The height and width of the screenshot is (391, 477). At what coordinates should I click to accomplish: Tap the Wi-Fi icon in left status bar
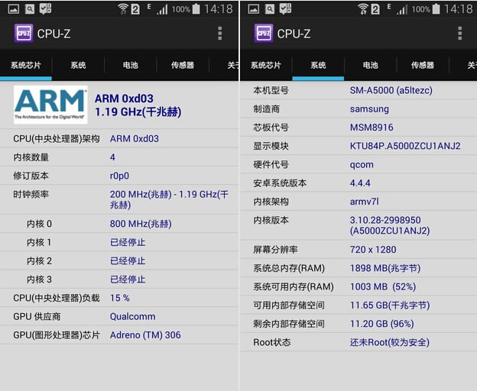coord(123,9)
